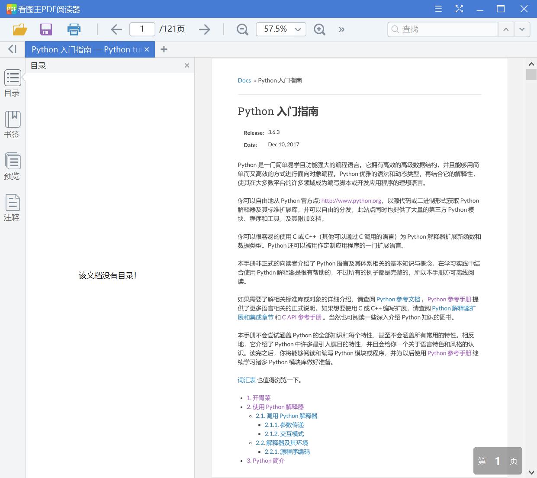Click the page number input field
Screen dimensions: 537x478
point(142,29)
